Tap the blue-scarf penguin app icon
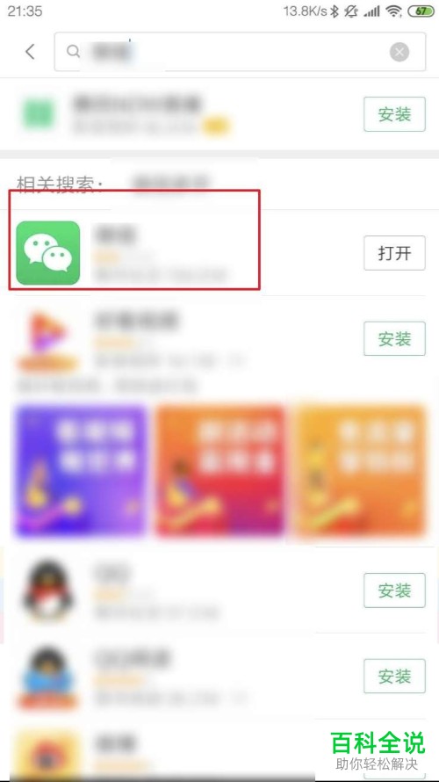The height and width of the screenshot is (782, 439). point(47,678)
